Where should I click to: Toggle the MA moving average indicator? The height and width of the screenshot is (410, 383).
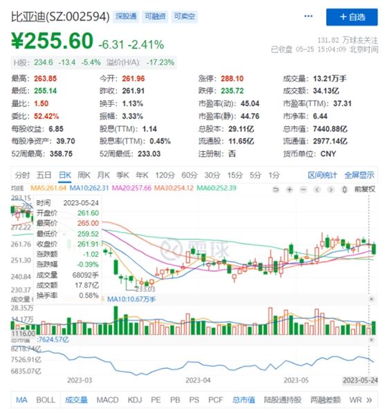(x=21, y=400)
